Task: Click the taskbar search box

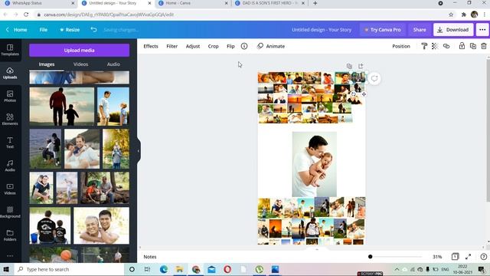Action: pyautogui.click(x=69, y=269)
